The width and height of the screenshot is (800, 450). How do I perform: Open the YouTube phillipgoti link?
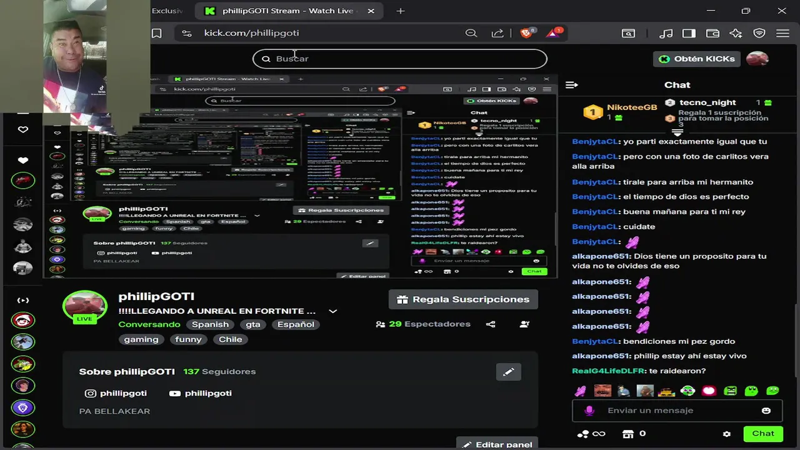pos(201,393)
